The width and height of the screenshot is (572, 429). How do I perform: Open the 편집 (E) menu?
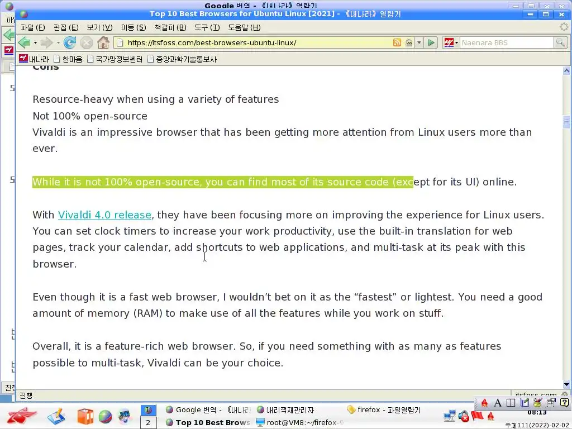[x=66, y=27]
